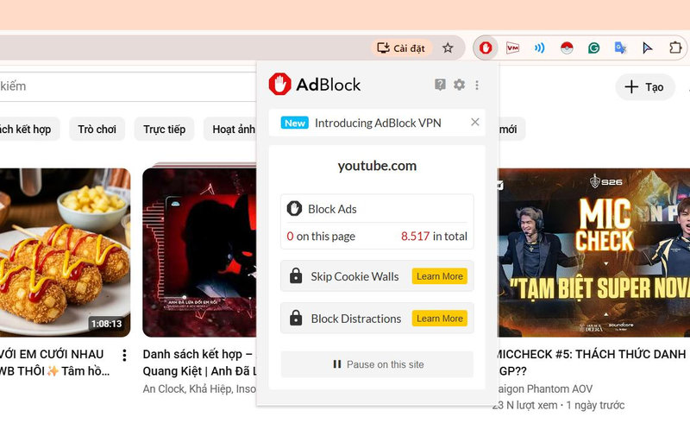
Task: Click Learn More for Skip Cookie Walls
Action: click(x=440, y=276)
